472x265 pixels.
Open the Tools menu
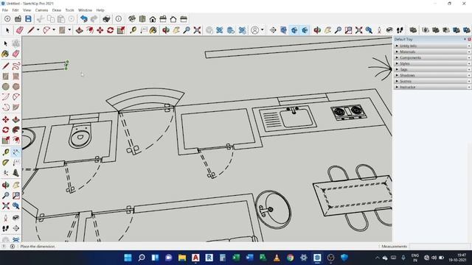[69, 10]
